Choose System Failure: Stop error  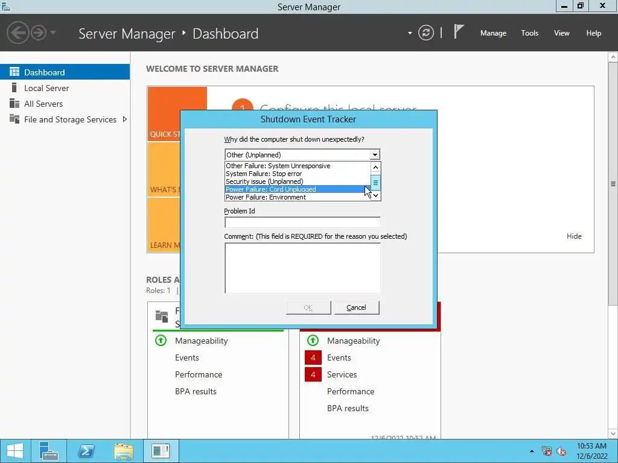pyautogui.click(x=298, y=174)
